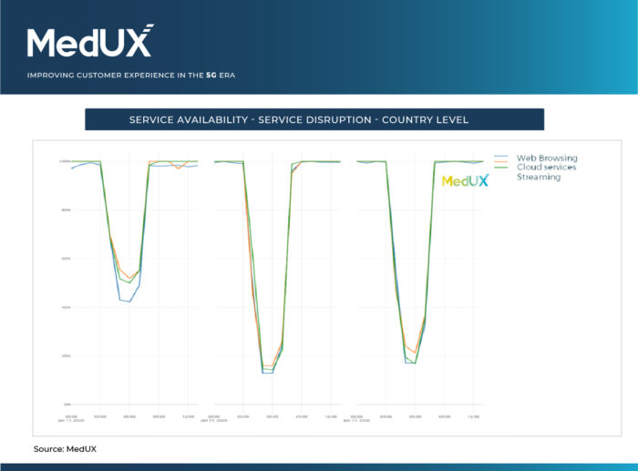Image resolution: width=638 pixels, height=471 pixels.
Task: Click the green Streaming legend line
Action: tap(501, 177)
